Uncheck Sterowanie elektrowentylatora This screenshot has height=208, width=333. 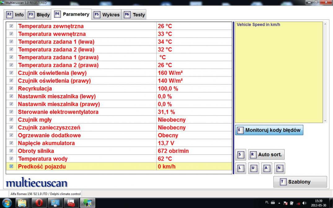(x=11, y=112)
